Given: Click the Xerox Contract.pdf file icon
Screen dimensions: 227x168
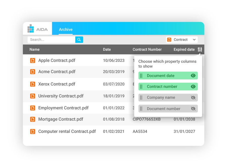Looking at the screenshot, I should click(33, 84).
